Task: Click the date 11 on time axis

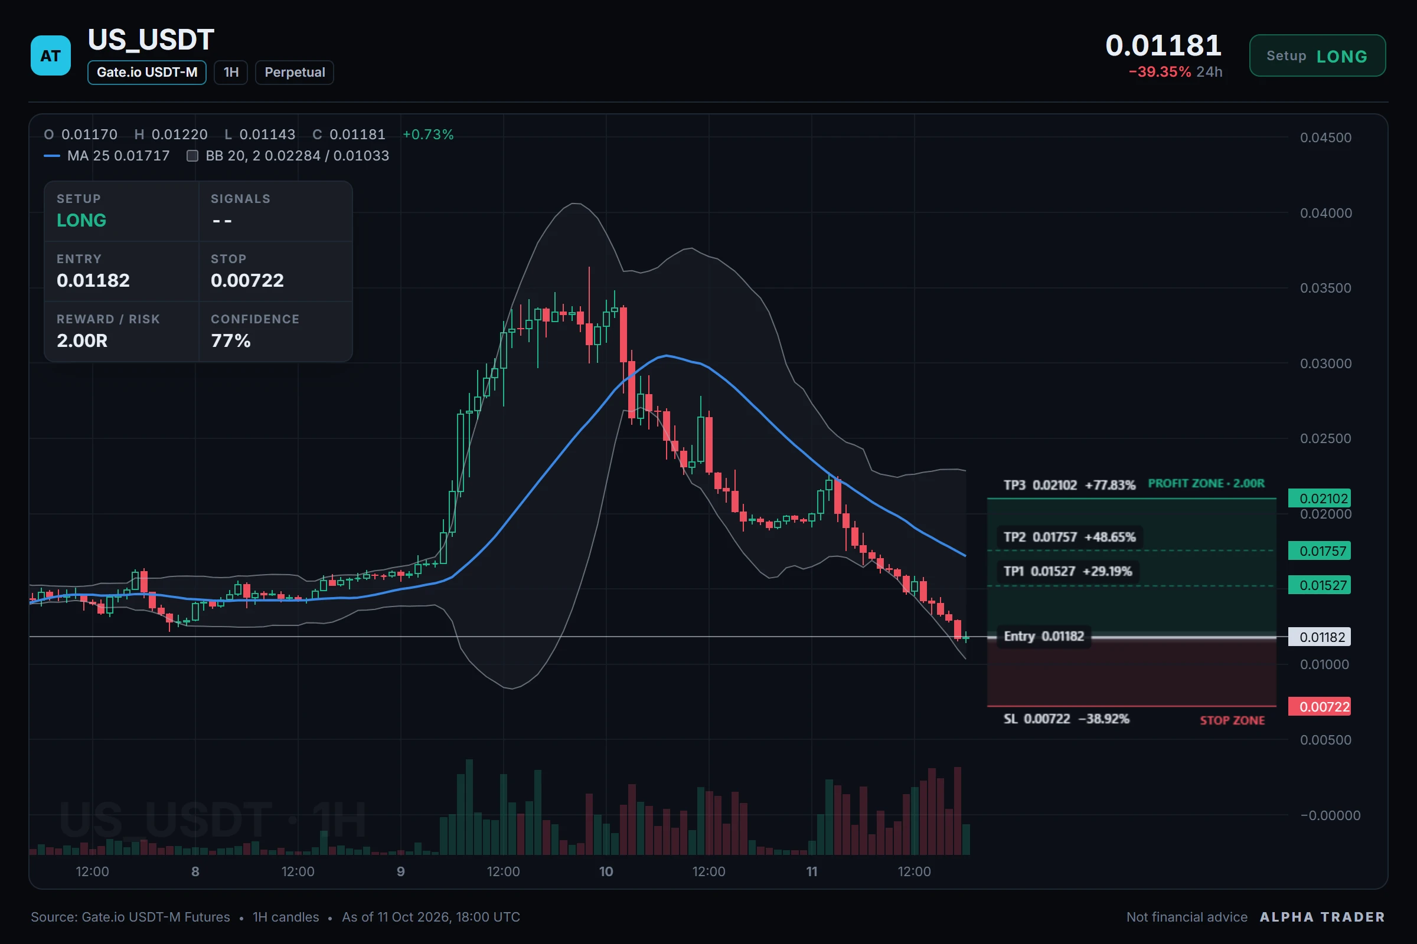Action: pyautogui.click(x=812, y=872)
